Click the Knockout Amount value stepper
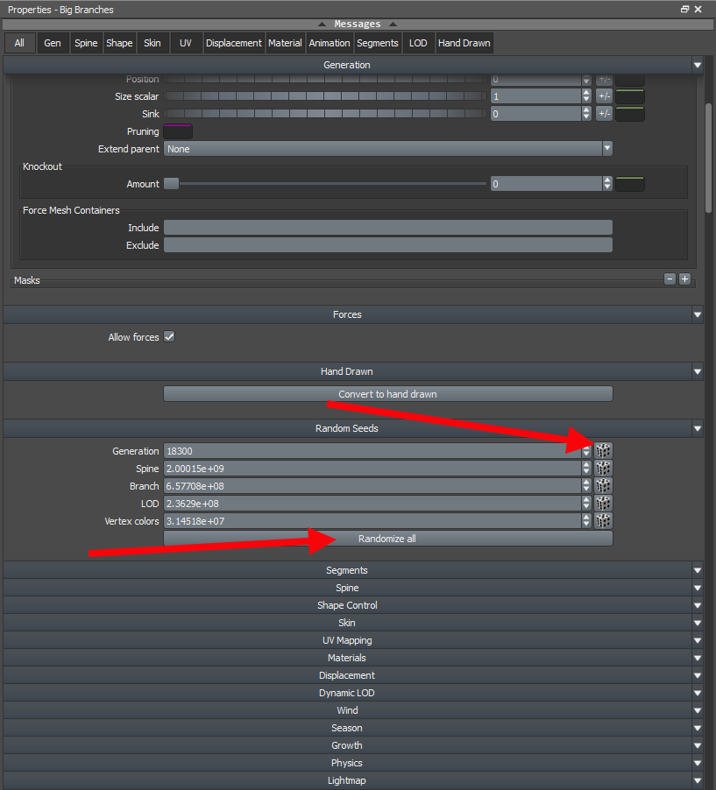This screenshot has width=716, height=790. [607, 184]
